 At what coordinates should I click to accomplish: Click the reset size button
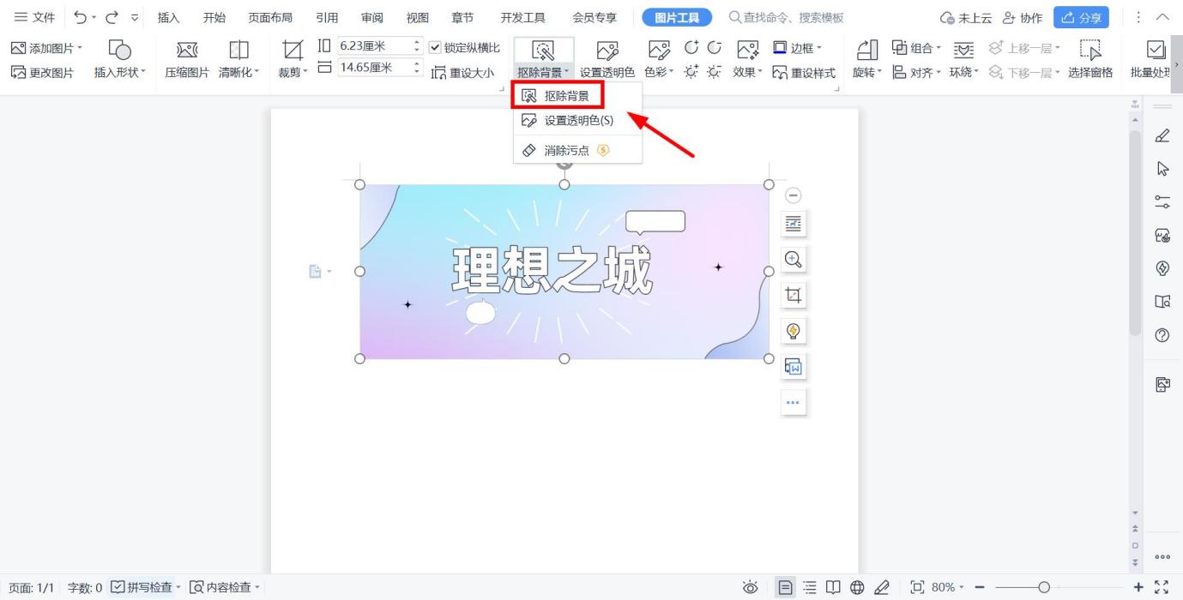tap(464, 73)
